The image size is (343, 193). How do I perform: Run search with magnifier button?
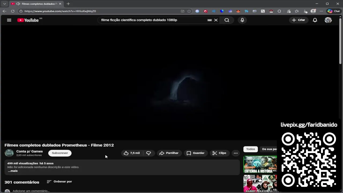(227, 20)
